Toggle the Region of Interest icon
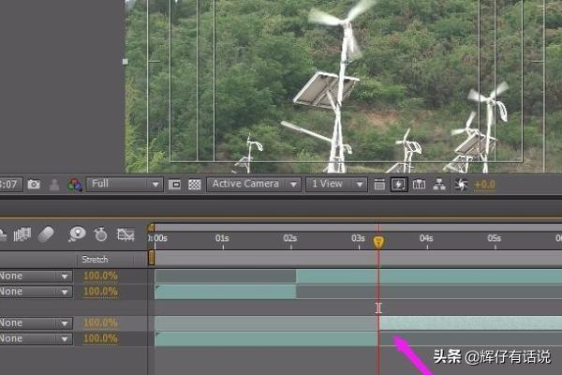This screenshot has height=375, width=562. coord(174,185)
